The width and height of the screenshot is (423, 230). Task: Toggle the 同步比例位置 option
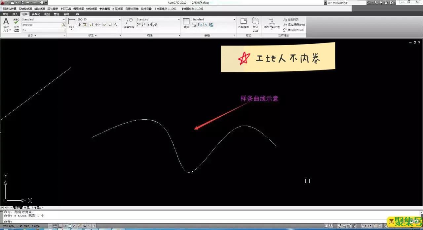coord(294,30)
